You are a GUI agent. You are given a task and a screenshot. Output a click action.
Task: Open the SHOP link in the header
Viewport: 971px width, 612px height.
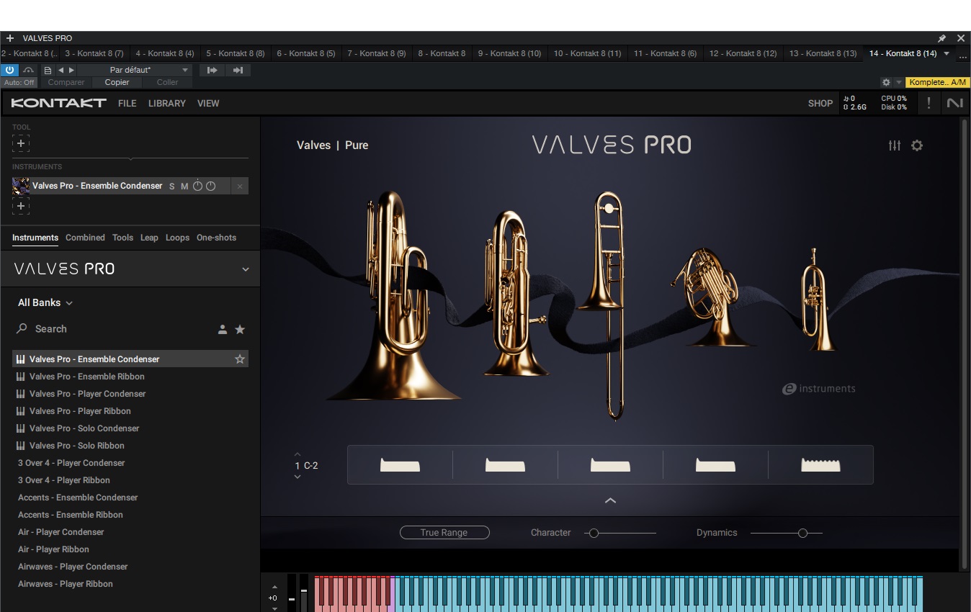click(x=820, y=103)
